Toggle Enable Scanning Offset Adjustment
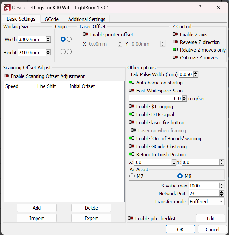229x235 pixels. click(x=6, y=76)
